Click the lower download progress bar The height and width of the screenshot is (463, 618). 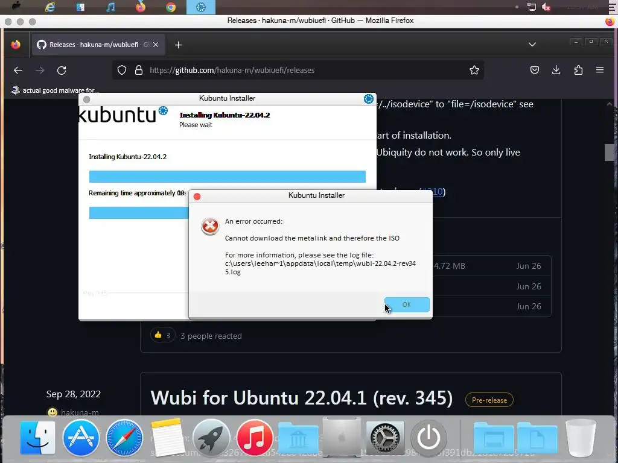(139, 213)
